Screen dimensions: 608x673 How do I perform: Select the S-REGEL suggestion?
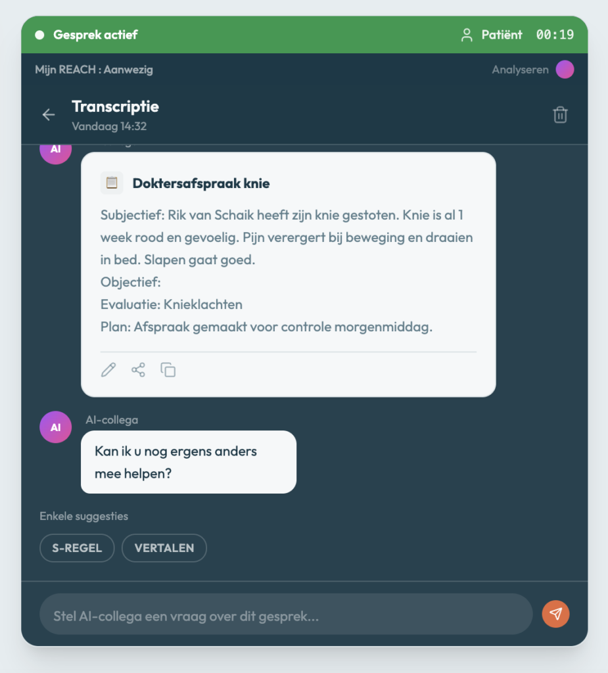point(77,548)
